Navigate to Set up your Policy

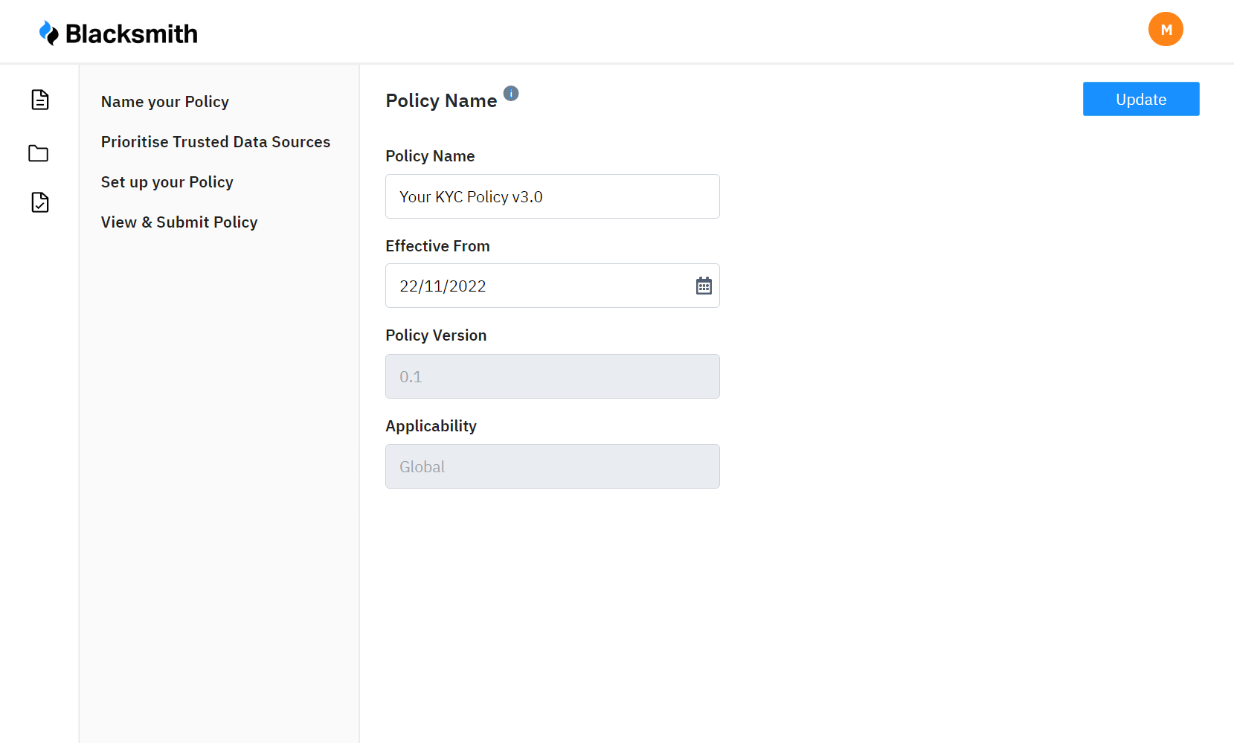pos(167,182)
